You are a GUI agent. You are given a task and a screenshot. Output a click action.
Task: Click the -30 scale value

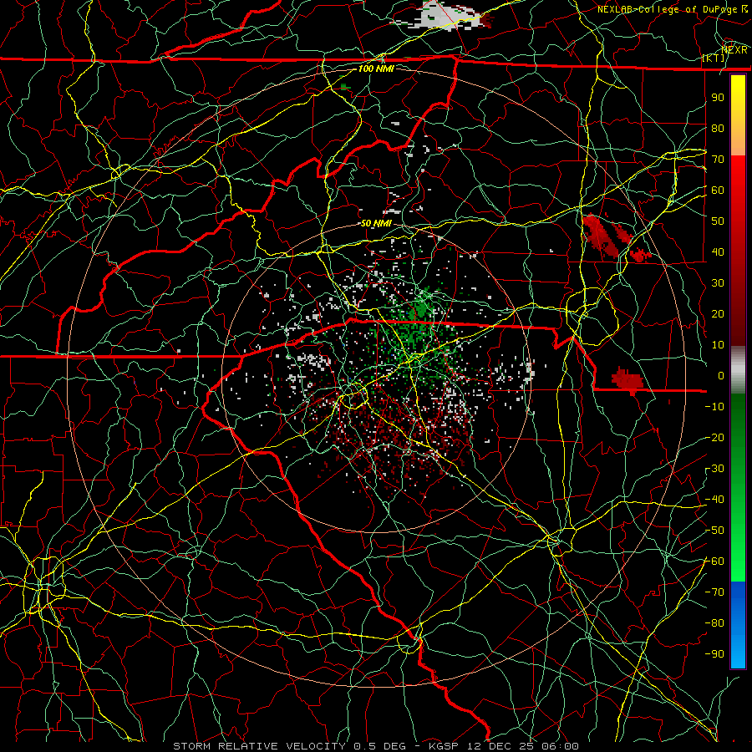(714, 469)
